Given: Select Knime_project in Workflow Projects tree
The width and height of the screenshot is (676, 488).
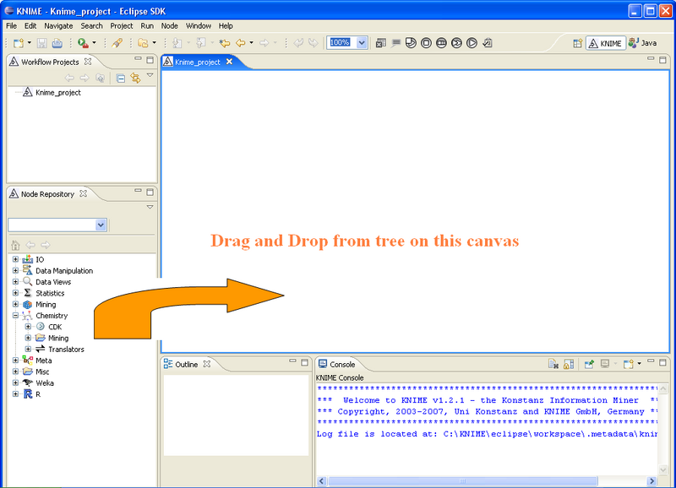Looking at the screenshot, I should coord(57,92).
